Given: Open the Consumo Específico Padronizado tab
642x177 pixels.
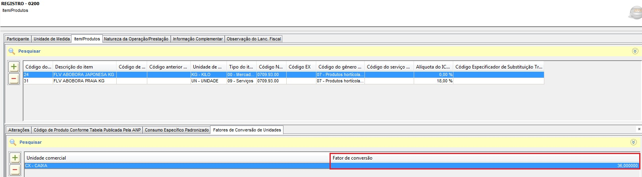Looking at the screenshot, I should (x=177, y=130).
